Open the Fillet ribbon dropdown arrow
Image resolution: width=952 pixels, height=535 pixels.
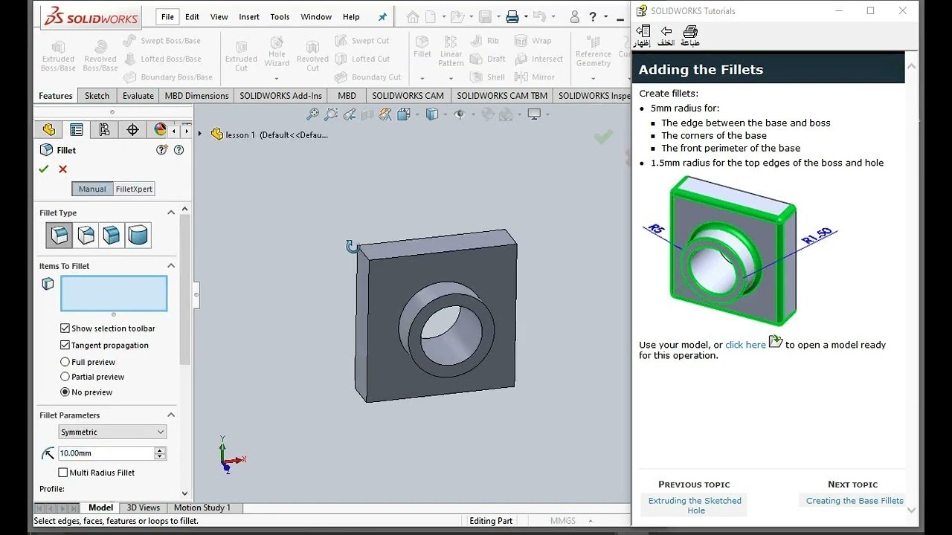(422, 78)
